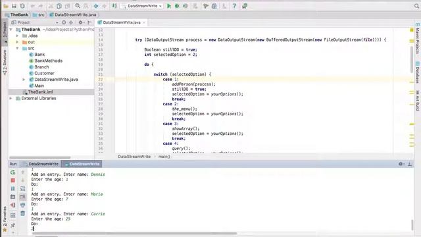Screen dimensions: 421x237
Task: Copy selection with the copy icon
Action: (59, 6)
